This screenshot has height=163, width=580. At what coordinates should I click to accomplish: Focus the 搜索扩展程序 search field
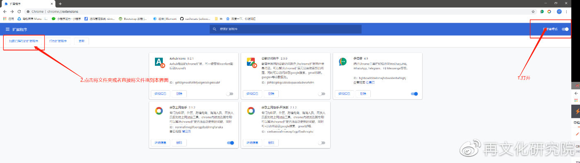(x=285, y=29)
